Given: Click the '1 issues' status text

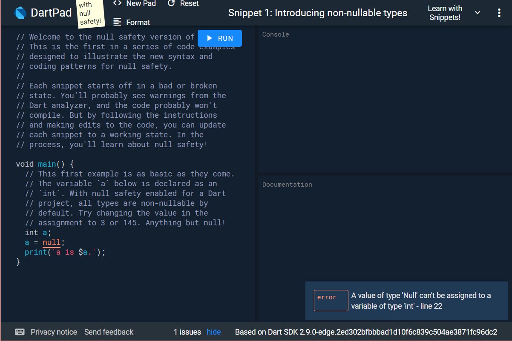Looking at the screenshot, I should tap(187, 332).
